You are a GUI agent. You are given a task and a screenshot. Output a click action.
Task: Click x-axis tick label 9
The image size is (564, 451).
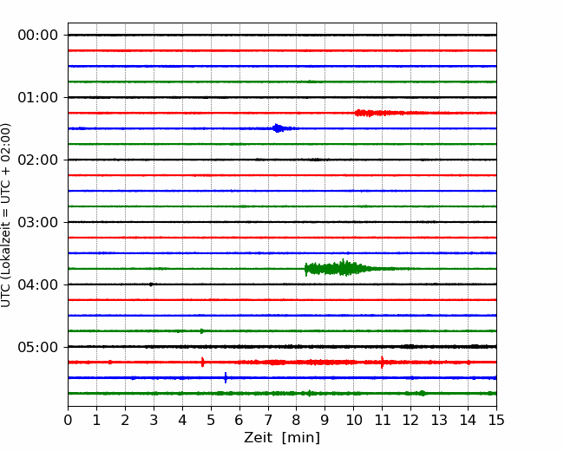[325, 420]
